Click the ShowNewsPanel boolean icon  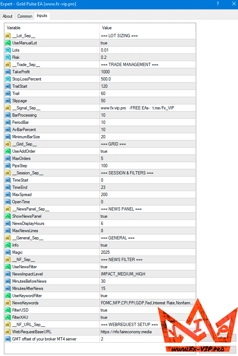point(8,216)
